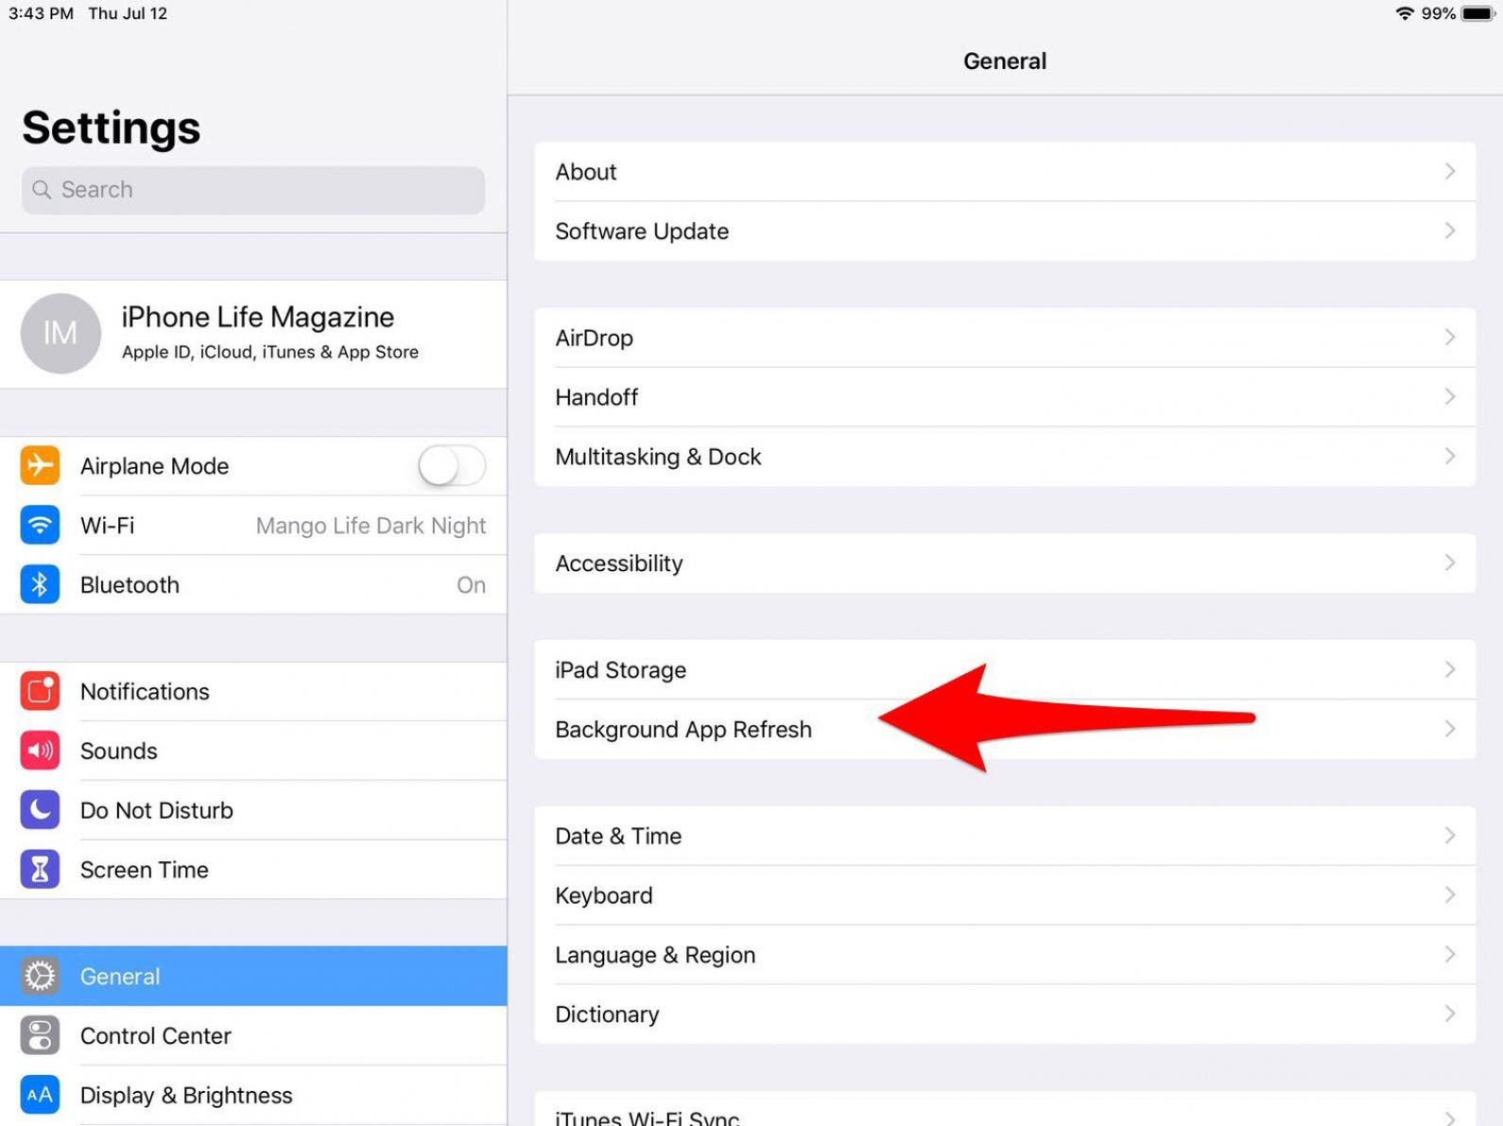The width and height of the screenshot is (1503, 1126).
Task: Tap the pink Sounds speaker icon
Action: click(40, 751)
